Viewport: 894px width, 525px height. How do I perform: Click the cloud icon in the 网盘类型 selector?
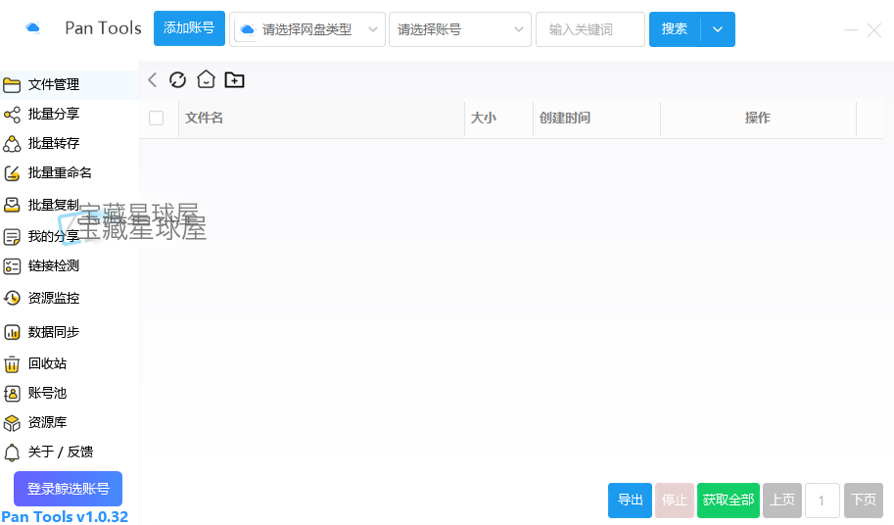[248, 29]
